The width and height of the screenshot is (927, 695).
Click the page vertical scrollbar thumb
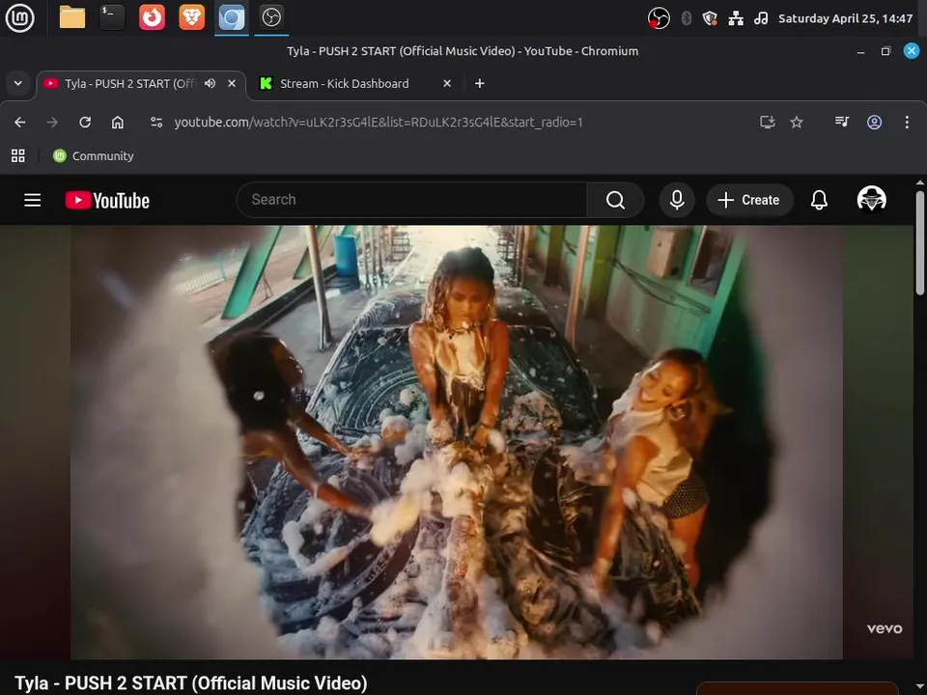[x=920, y=242]
